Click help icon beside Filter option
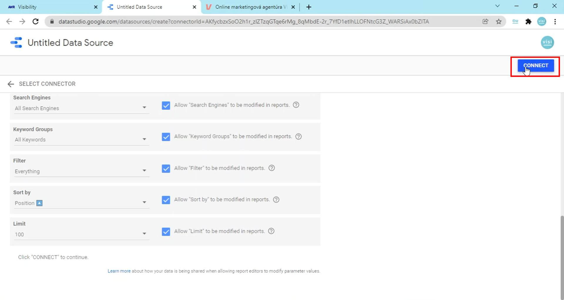 [272, 168]
